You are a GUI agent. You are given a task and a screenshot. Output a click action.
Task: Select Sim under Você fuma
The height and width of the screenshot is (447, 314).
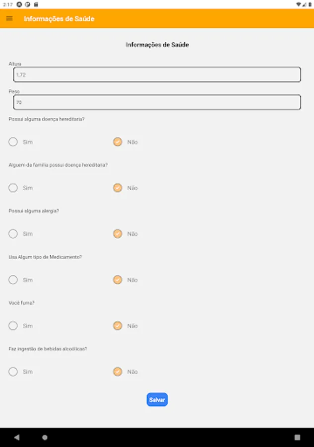coord(13,326)
